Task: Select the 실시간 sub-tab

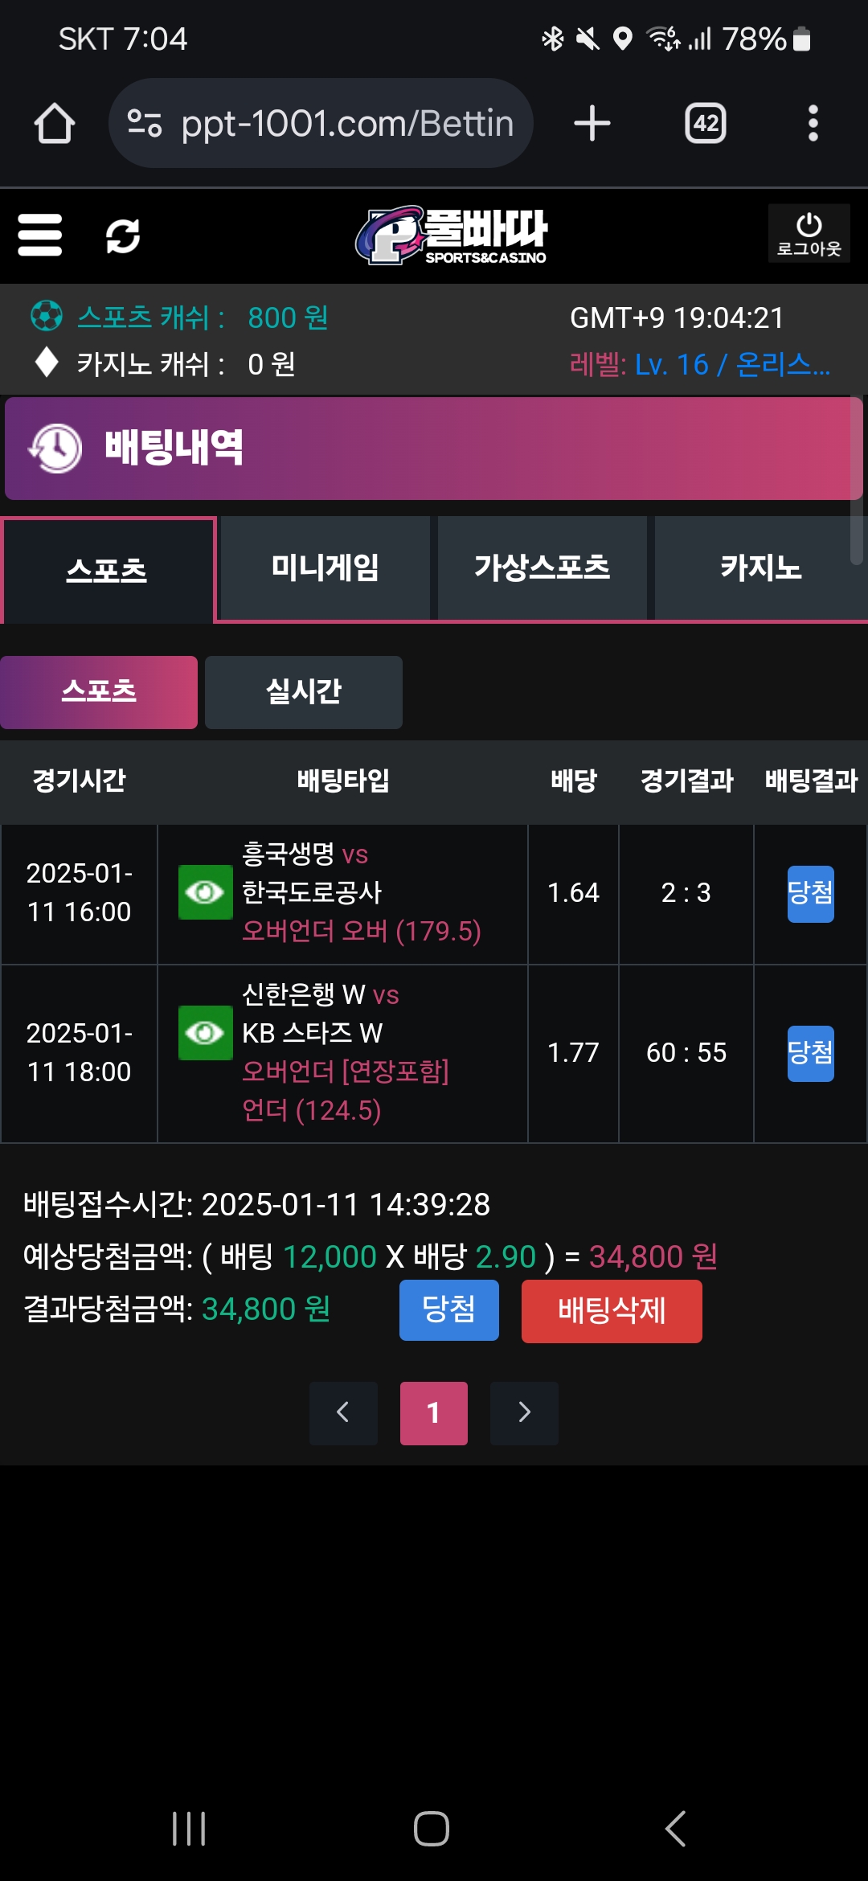Action: pos(304,692)
